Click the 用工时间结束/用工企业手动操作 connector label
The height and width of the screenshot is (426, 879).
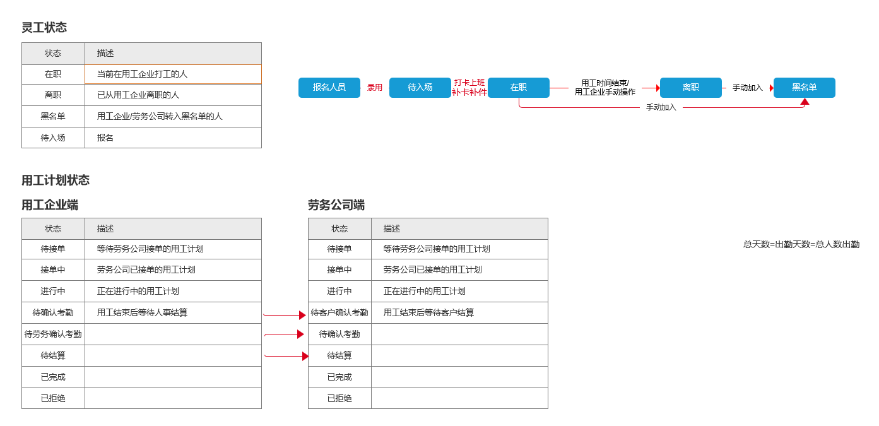click(x=605, y=87)
